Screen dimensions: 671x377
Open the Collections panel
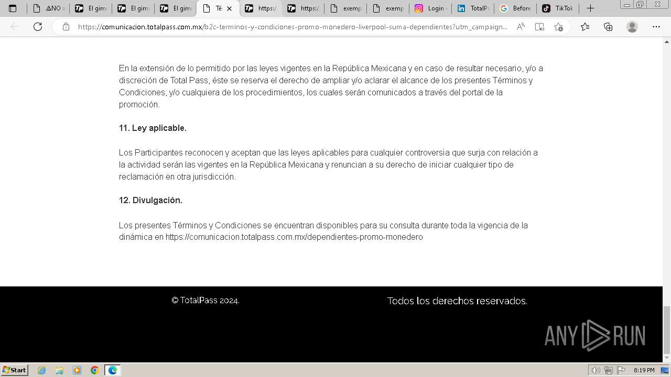(x=608, y=27)
